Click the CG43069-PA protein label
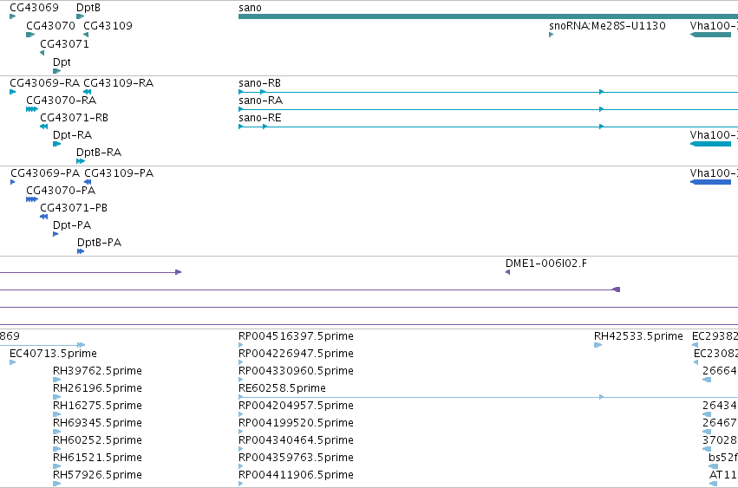738x488 pixels. (x=45, y=173)
